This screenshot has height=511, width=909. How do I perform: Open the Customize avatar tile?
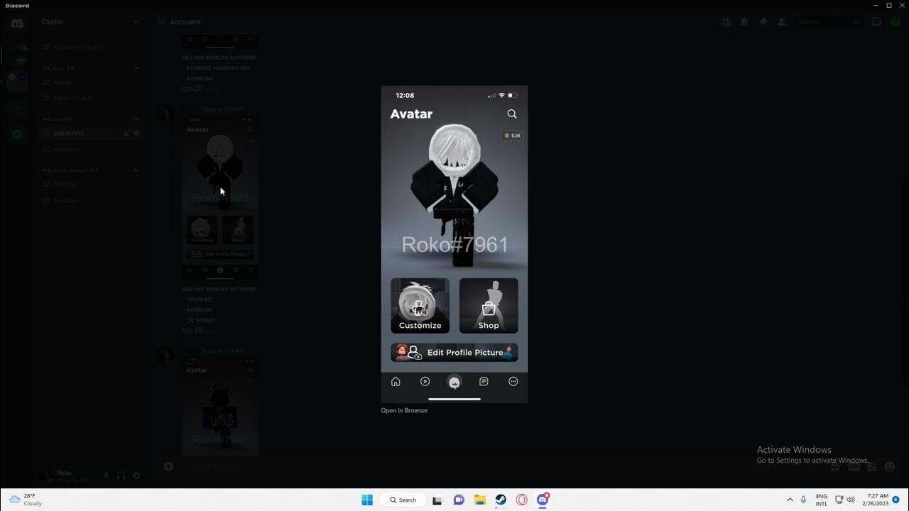(420, 305)
